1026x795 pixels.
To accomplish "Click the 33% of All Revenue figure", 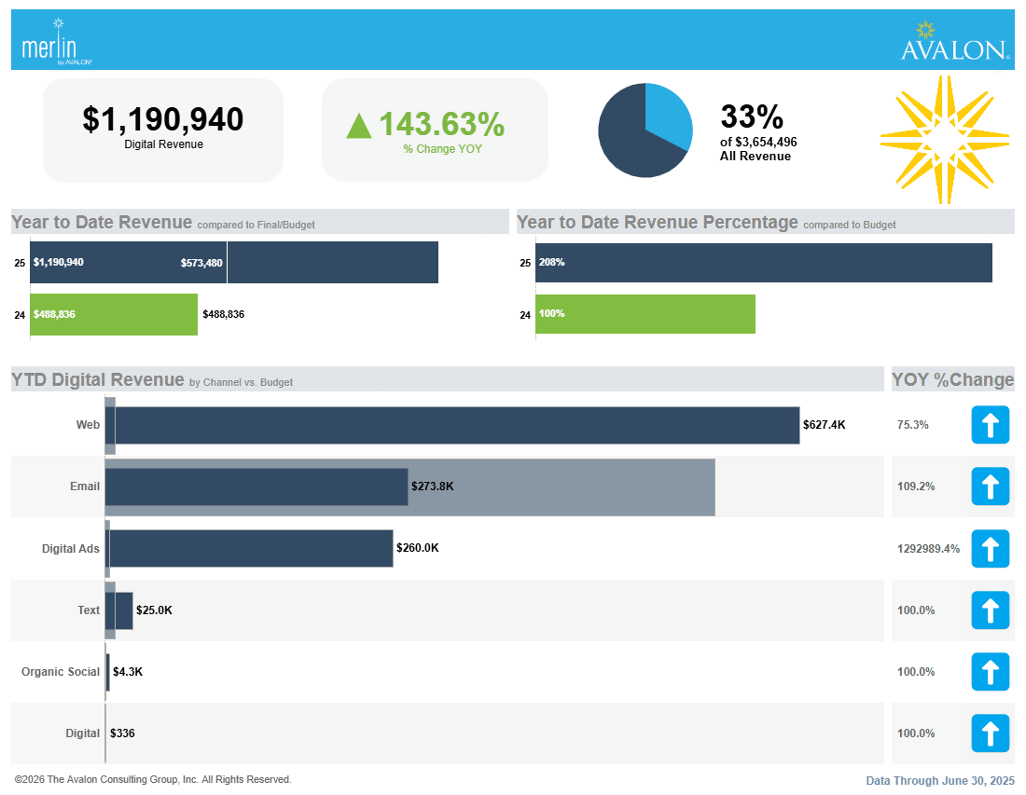I will click(x=752, y=117).
